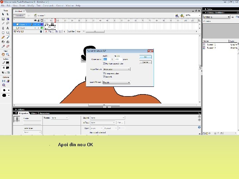Screen dimensions: 239x179
Task: Click the Object Drawing option icon
Action: tap(4, 81)
